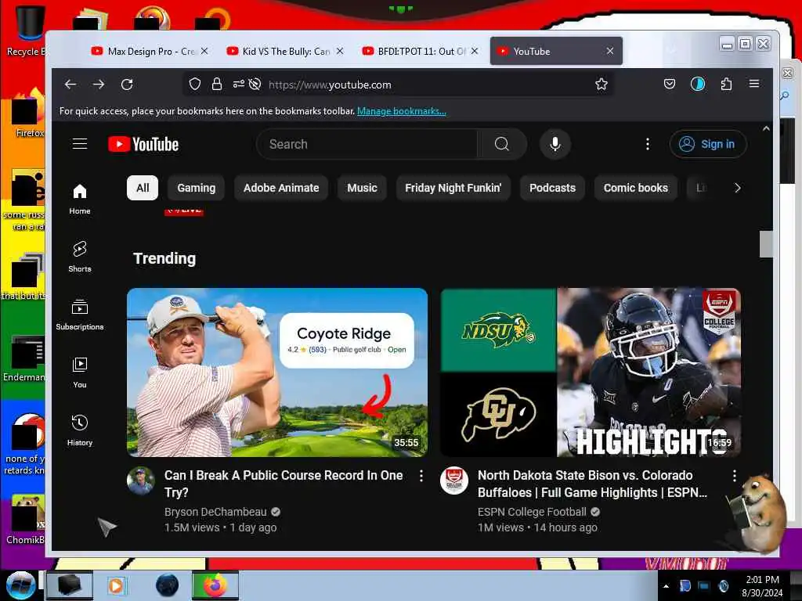This screenshot has width=802, height=601.
Task: Open Can I Break A Public Course Record title
Action: [x=284, y=484]
